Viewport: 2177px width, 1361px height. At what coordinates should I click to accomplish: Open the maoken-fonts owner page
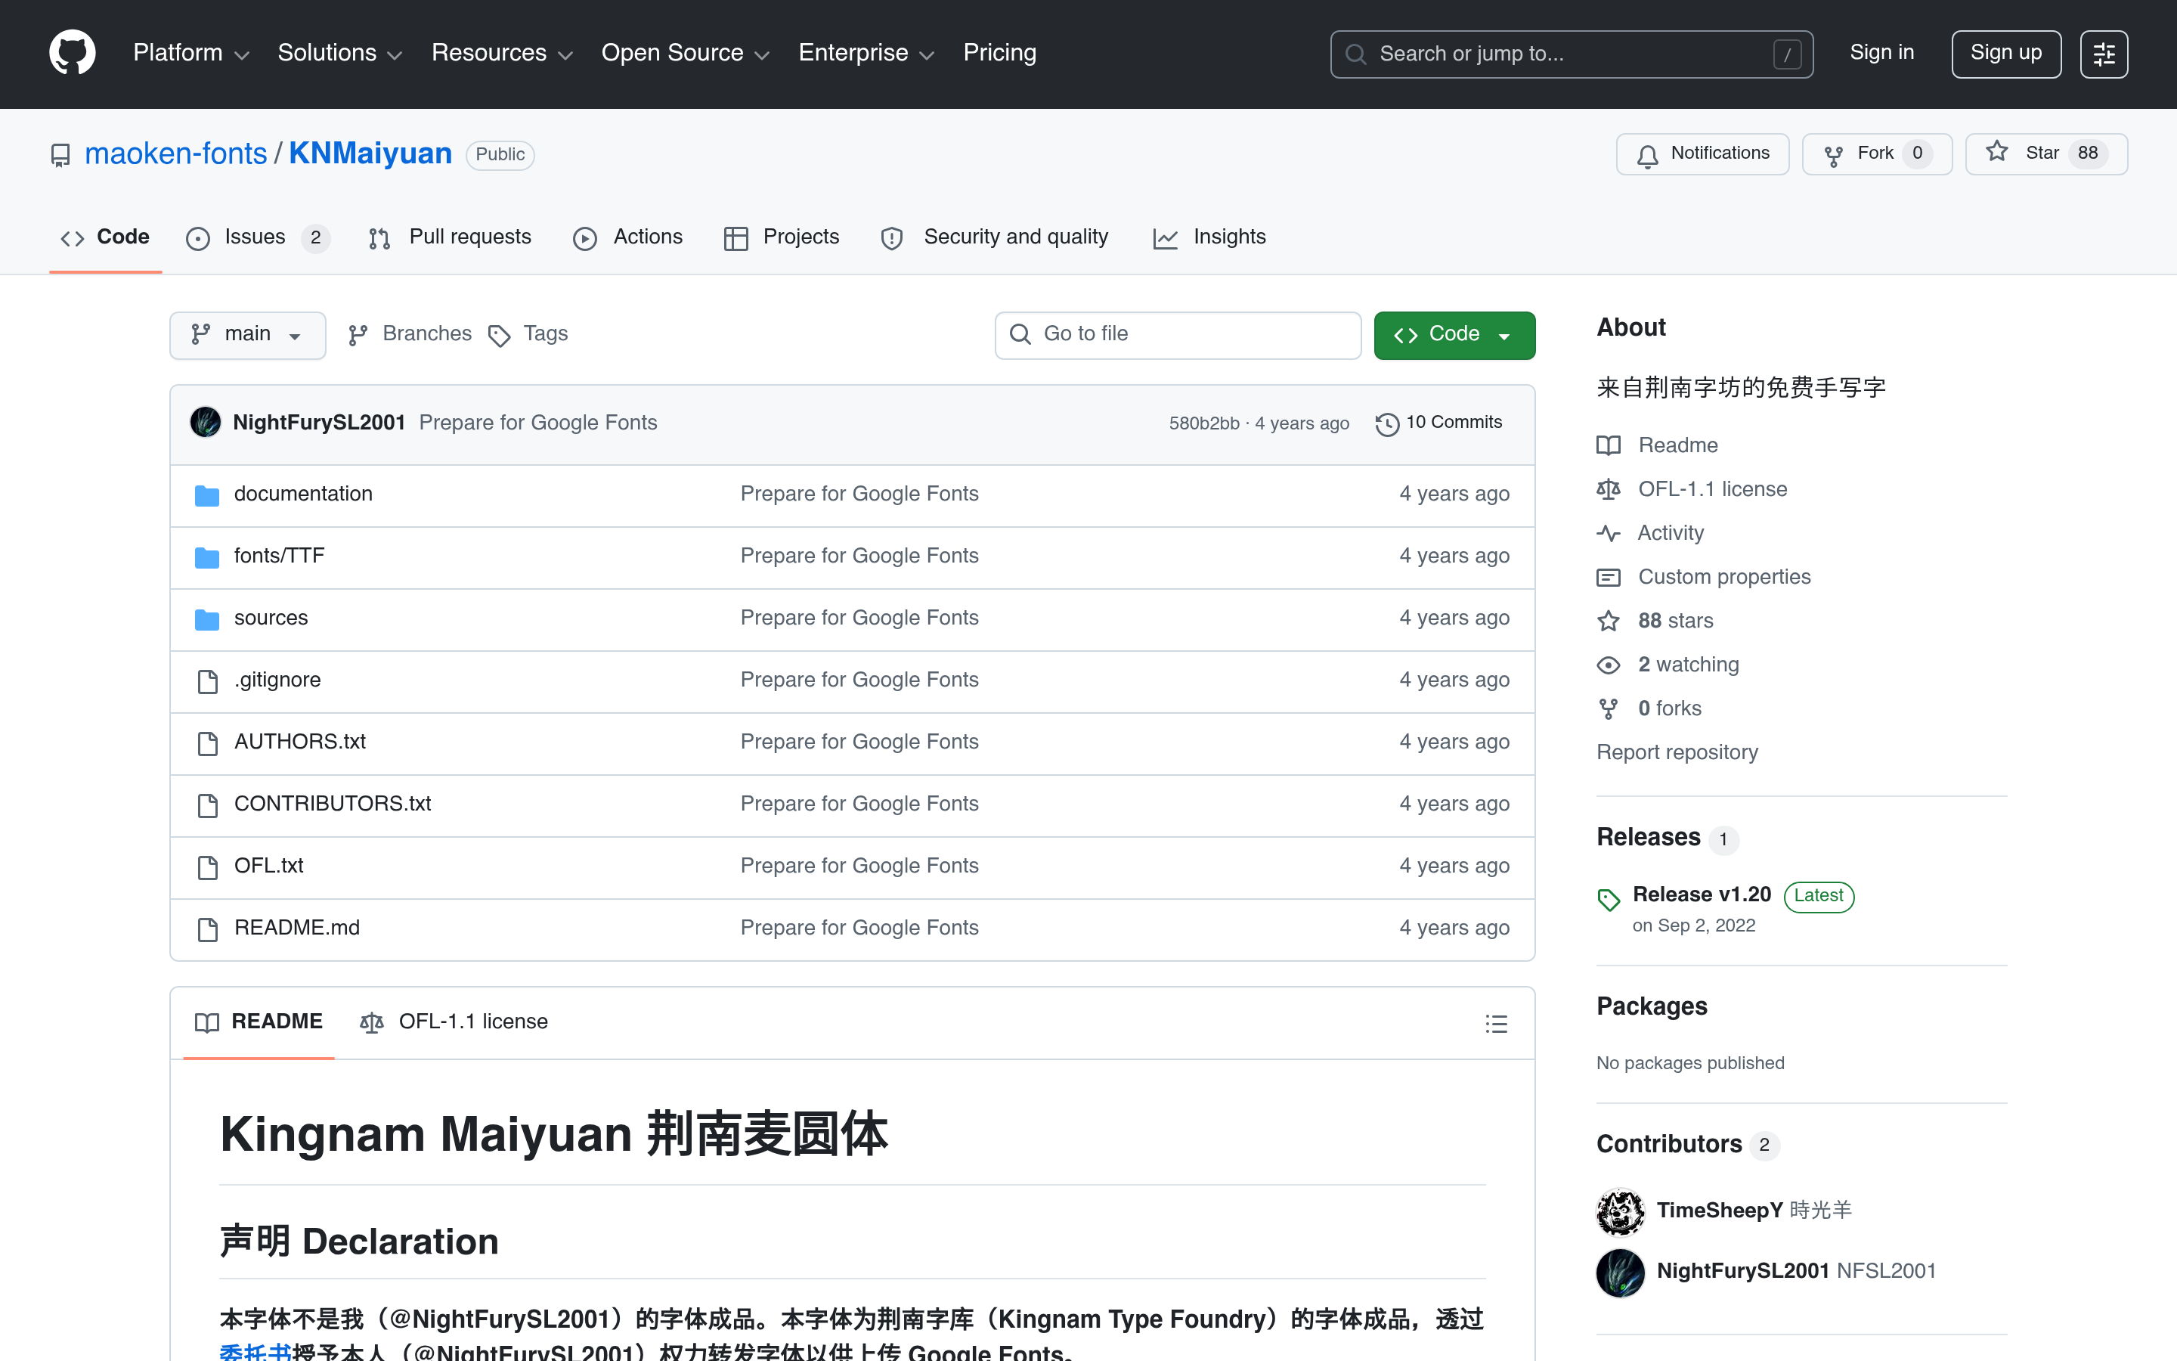175,154
